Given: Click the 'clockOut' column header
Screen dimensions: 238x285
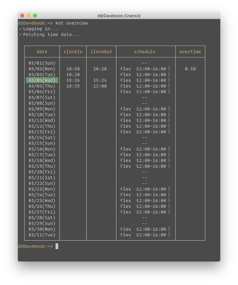Looking at the screenshot, I should (101, 52).
